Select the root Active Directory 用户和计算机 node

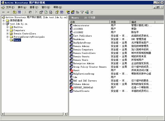click(x=37, y=17)
